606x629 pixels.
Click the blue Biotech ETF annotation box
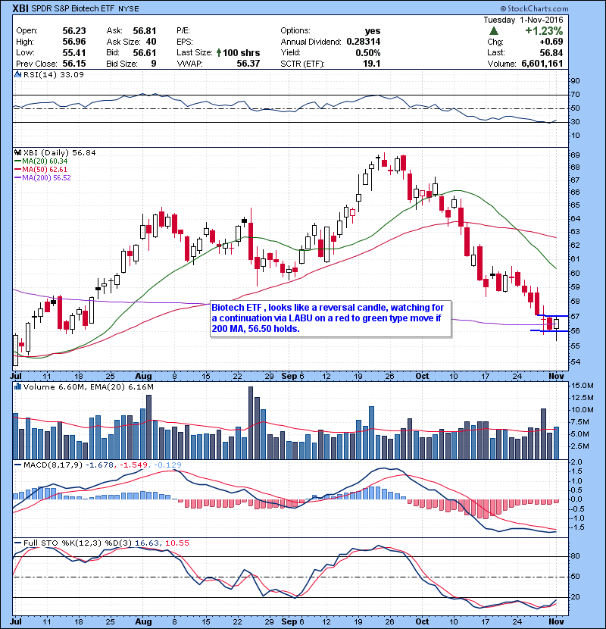click(331, 318)
